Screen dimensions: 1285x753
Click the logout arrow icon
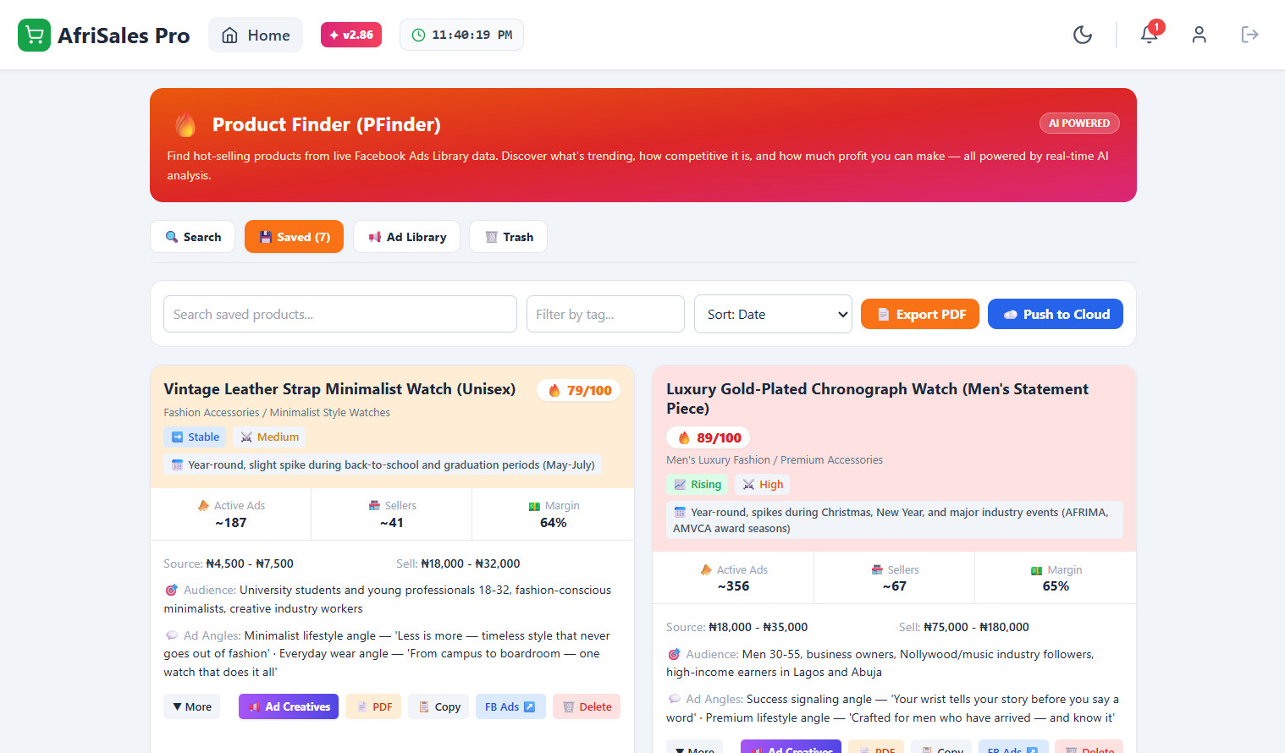pyautogui.click(x=1249, y=35)
